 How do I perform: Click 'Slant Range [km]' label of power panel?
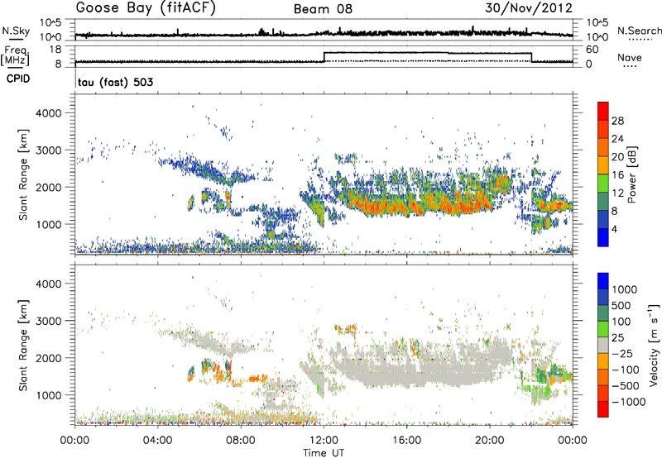click(x=23, y=174)
